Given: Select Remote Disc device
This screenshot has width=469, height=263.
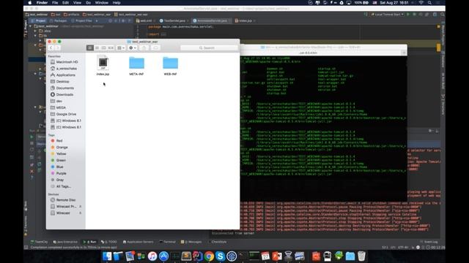Looking at the screenshot, I should [65, 199].
